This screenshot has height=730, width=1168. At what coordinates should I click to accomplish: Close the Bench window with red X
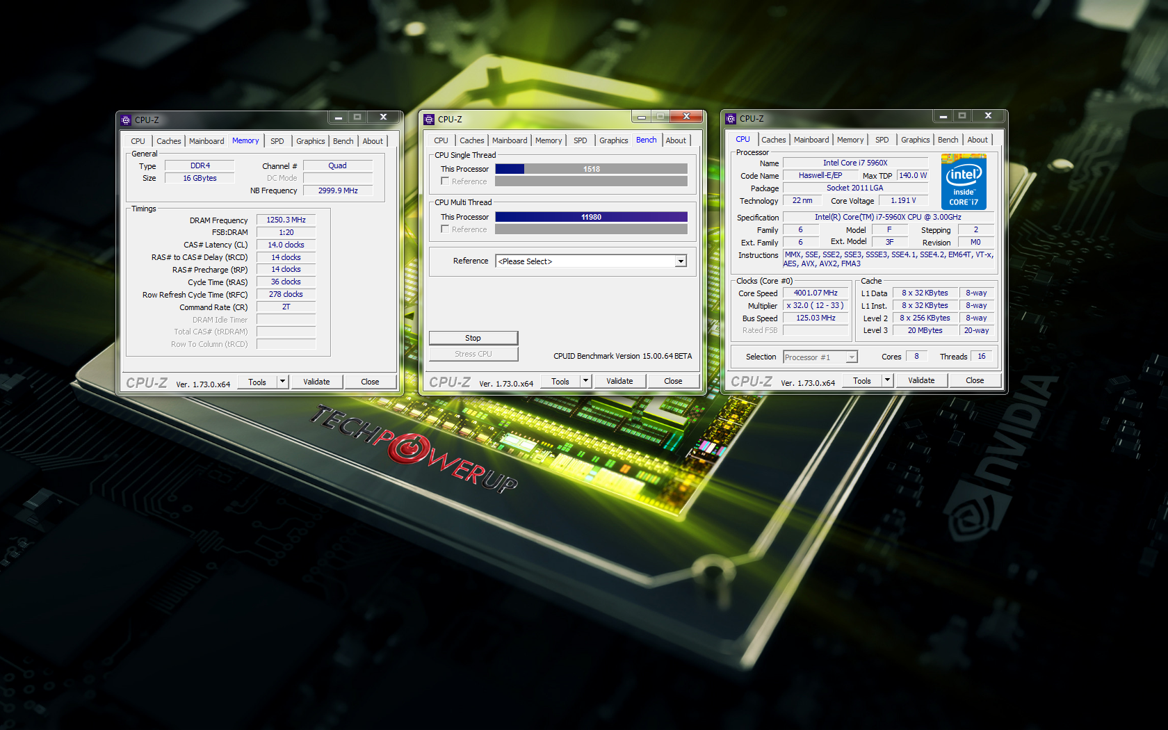[686, 116]
